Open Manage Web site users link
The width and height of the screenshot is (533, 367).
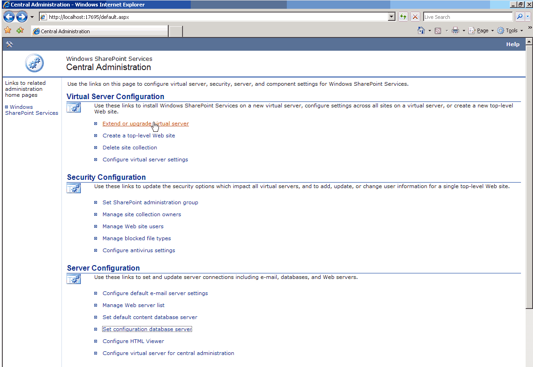(133, 226)
